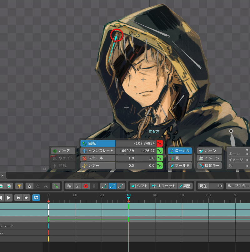The image size is (250, 252).
Task: Switch axes to ワールド (World)
Action: tap(180, 165)
